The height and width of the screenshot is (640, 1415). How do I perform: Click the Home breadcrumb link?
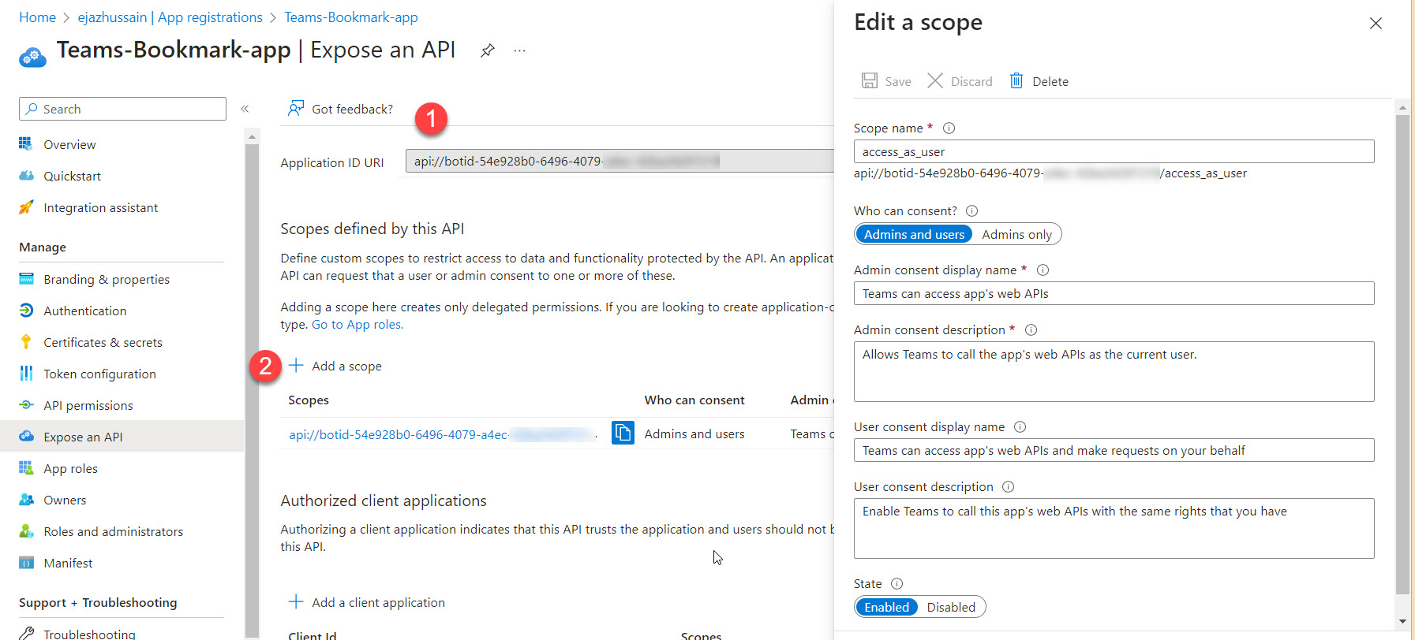[37, 17]
